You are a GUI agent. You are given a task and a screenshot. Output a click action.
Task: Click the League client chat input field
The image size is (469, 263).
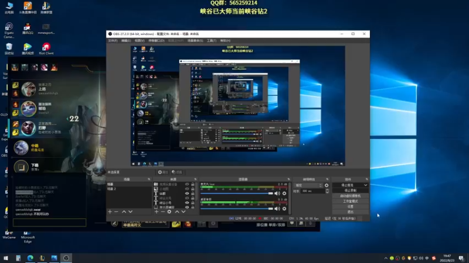pyautogui.click(x=50, y=223)
